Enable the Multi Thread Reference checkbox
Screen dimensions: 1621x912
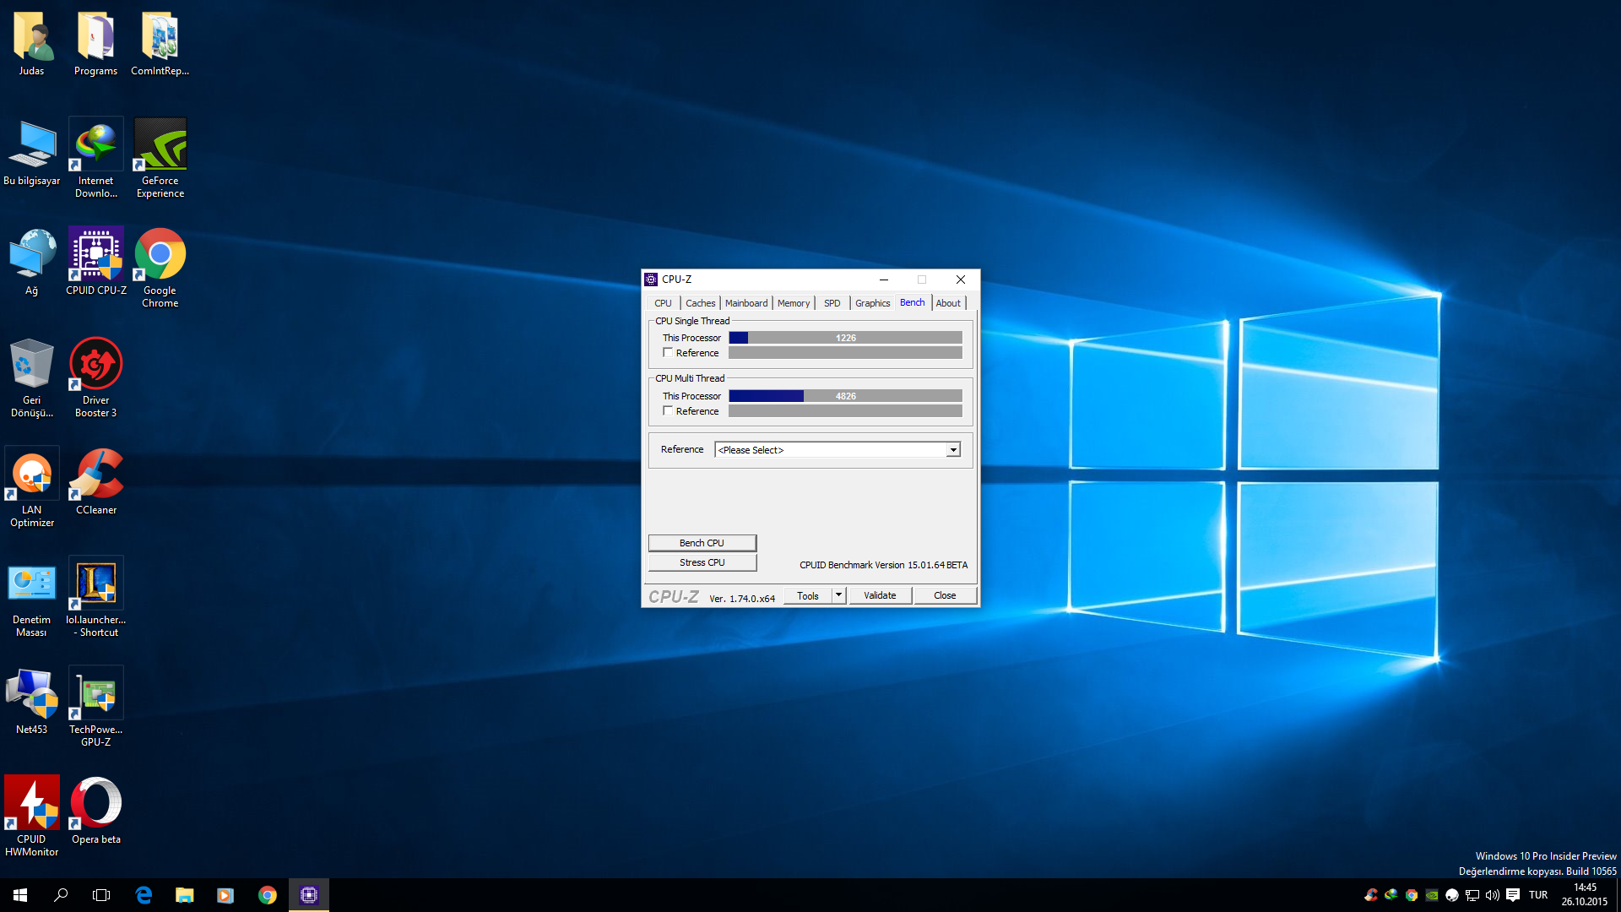click(x=668, y=411)
